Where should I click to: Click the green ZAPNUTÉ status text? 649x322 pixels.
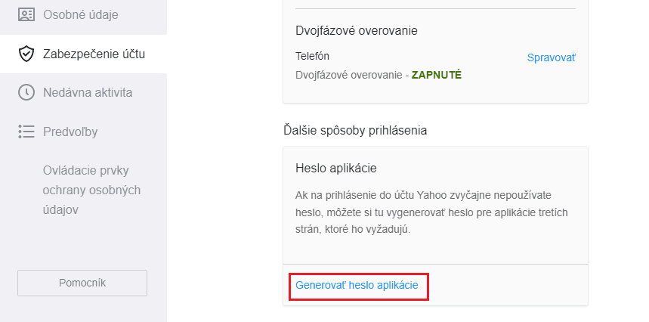(436, 75)
